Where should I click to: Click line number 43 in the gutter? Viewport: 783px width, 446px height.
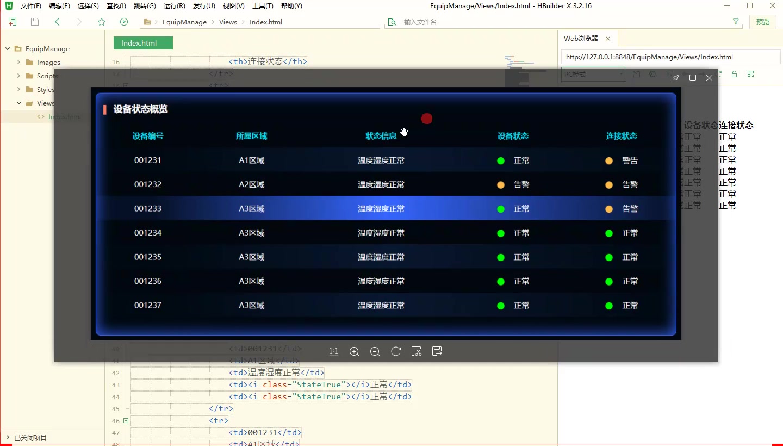tap(115, 385)
